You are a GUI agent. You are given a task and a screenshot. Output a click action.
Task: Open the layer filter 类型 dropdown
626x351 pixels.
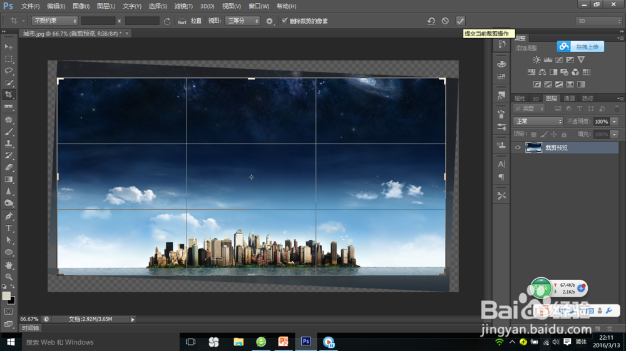[x=530, y=109]
